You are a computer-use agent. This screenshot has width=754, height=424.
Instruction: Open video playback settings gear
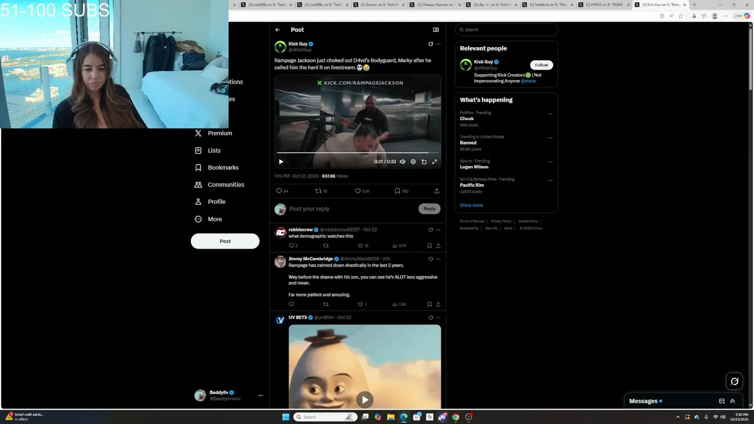coord(413,161)
